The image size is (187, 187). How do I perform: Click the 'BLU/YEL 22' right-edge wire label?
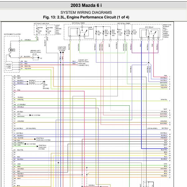coord(166,150)
